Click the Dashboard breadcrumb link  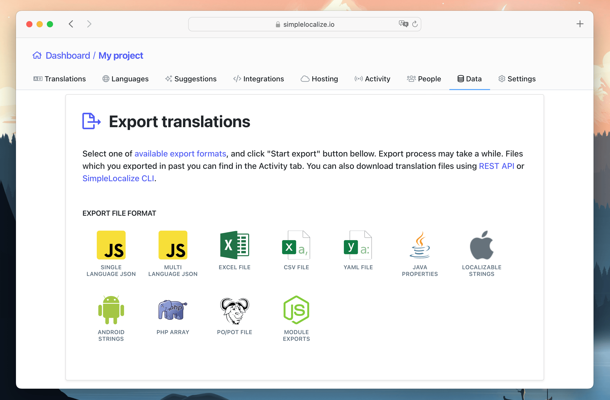(68, 55)
